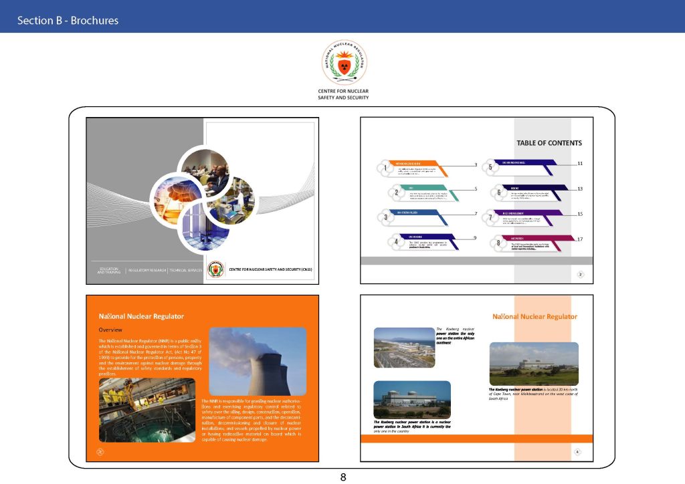Click the cooling towers photo on overview page
The image size is (685, 484).
[258, 362]
